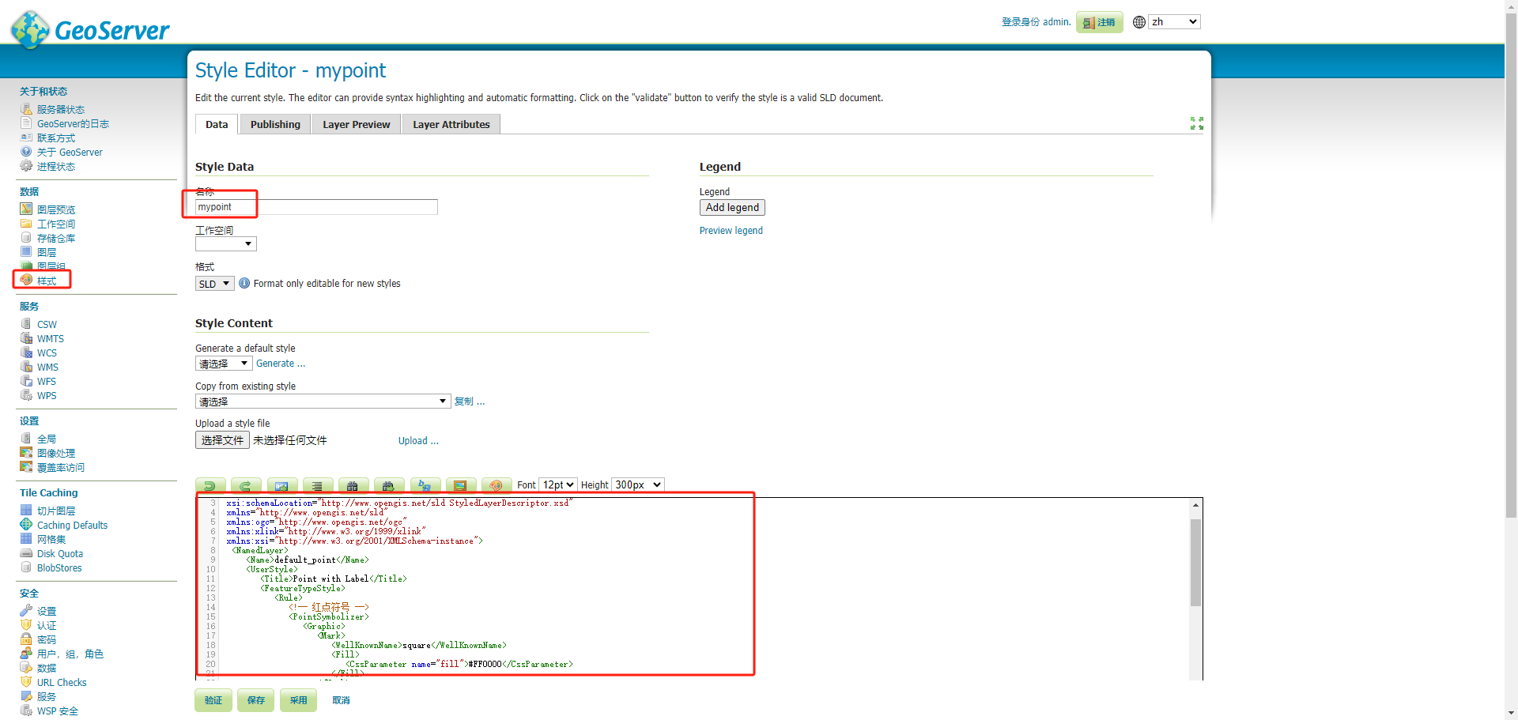Open 切片图层 tile layers
1518x720 pixels.
click(56, 511)
